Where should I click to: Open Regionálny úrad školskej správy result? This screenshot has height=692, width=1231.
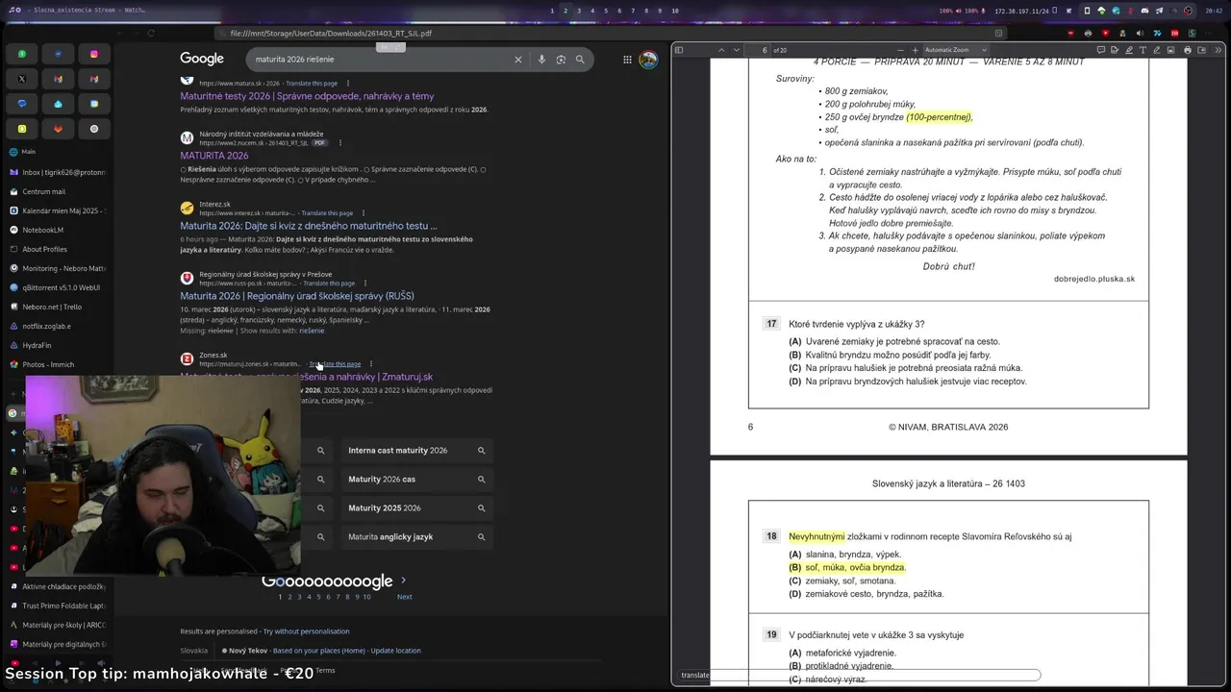coord(297,296)
